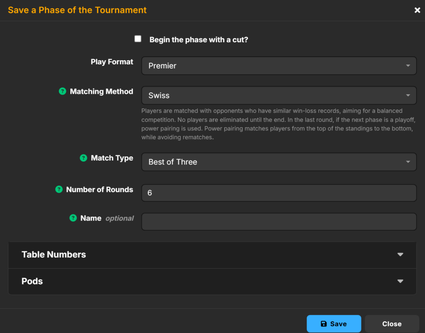The width and height of the screenshot is (425, 333).
Task: Open the Matching Method Swiss dropdown
Action: coord(278,95)
